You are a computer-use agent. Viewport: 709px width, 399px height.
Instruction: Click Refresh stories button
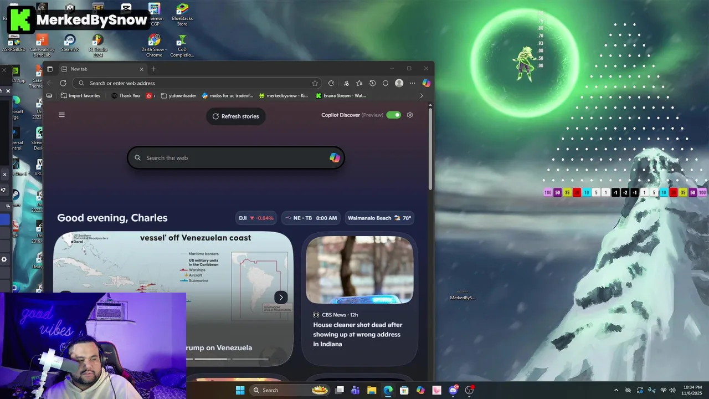tap(235, 116)
